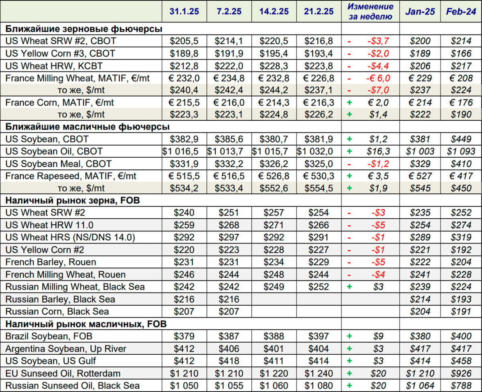Select the $1 240 cell
Viewport: 482px width, 392px height.
tap(319, 373)
